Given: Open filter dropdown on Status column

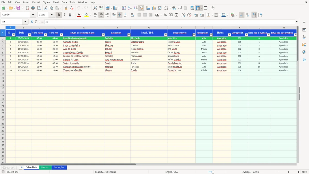Looking at the screenshot, I should pyautogui.click(x=229, y=35).
